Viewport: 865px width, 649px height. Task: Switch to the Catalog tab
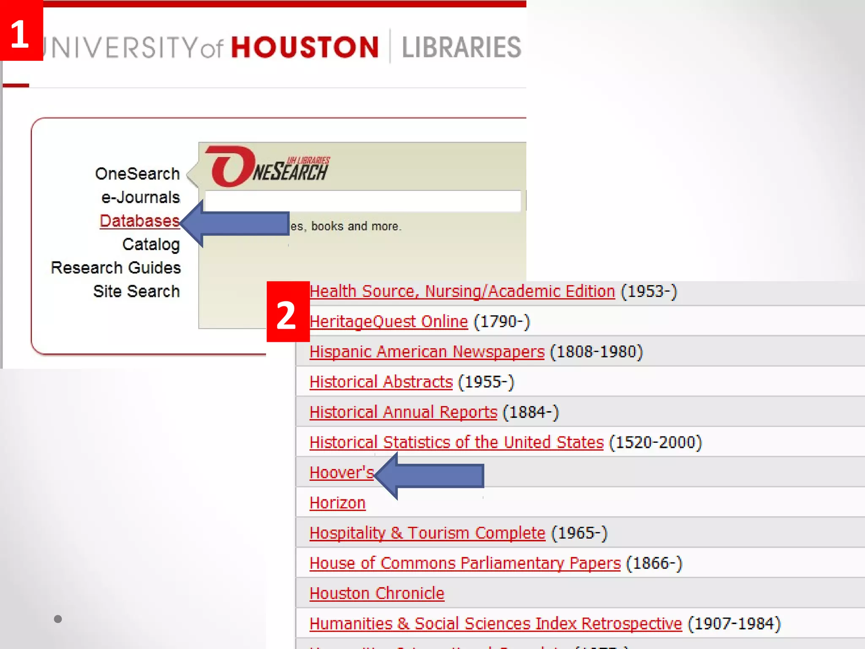click(151, 244)
